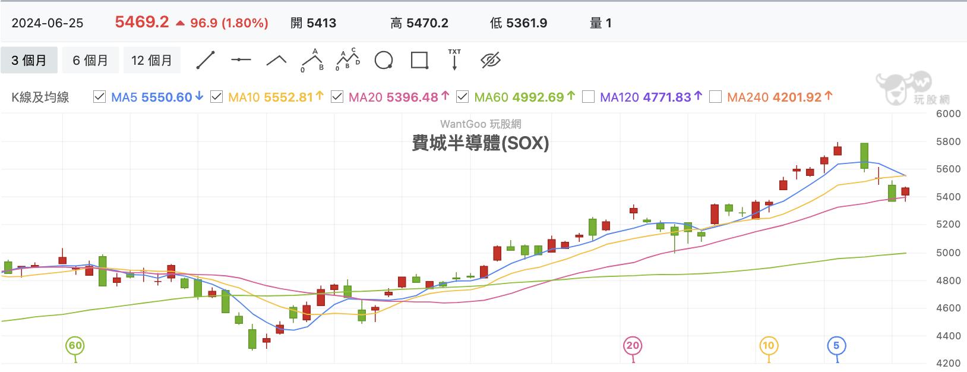This screenshot has height=372, width=967.
Task: Switch to 3 個月 time range
Action: (29, 60)
